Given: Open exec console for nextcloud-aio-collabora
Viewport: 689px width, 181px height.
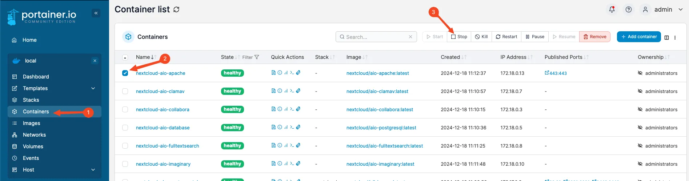Looking at the screenshot, I should [292, 109].
